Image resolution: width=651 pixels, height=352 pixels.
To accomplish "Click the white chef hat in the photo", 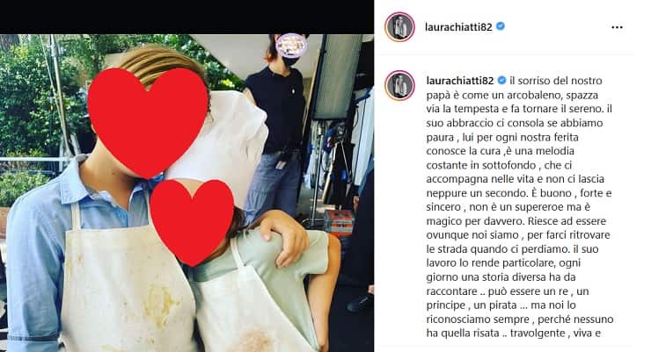I will pyautogui.click(x=224, y=137).
